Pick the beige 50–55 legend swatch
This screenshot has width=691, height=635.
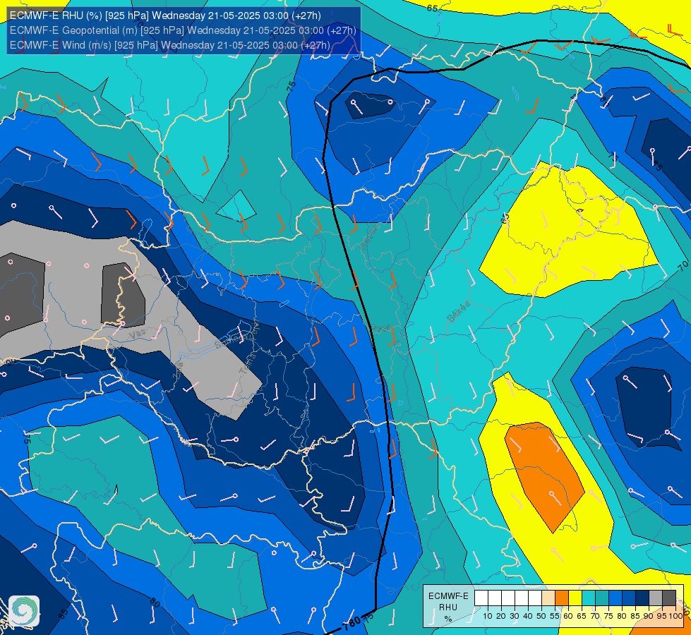point(548,598)
